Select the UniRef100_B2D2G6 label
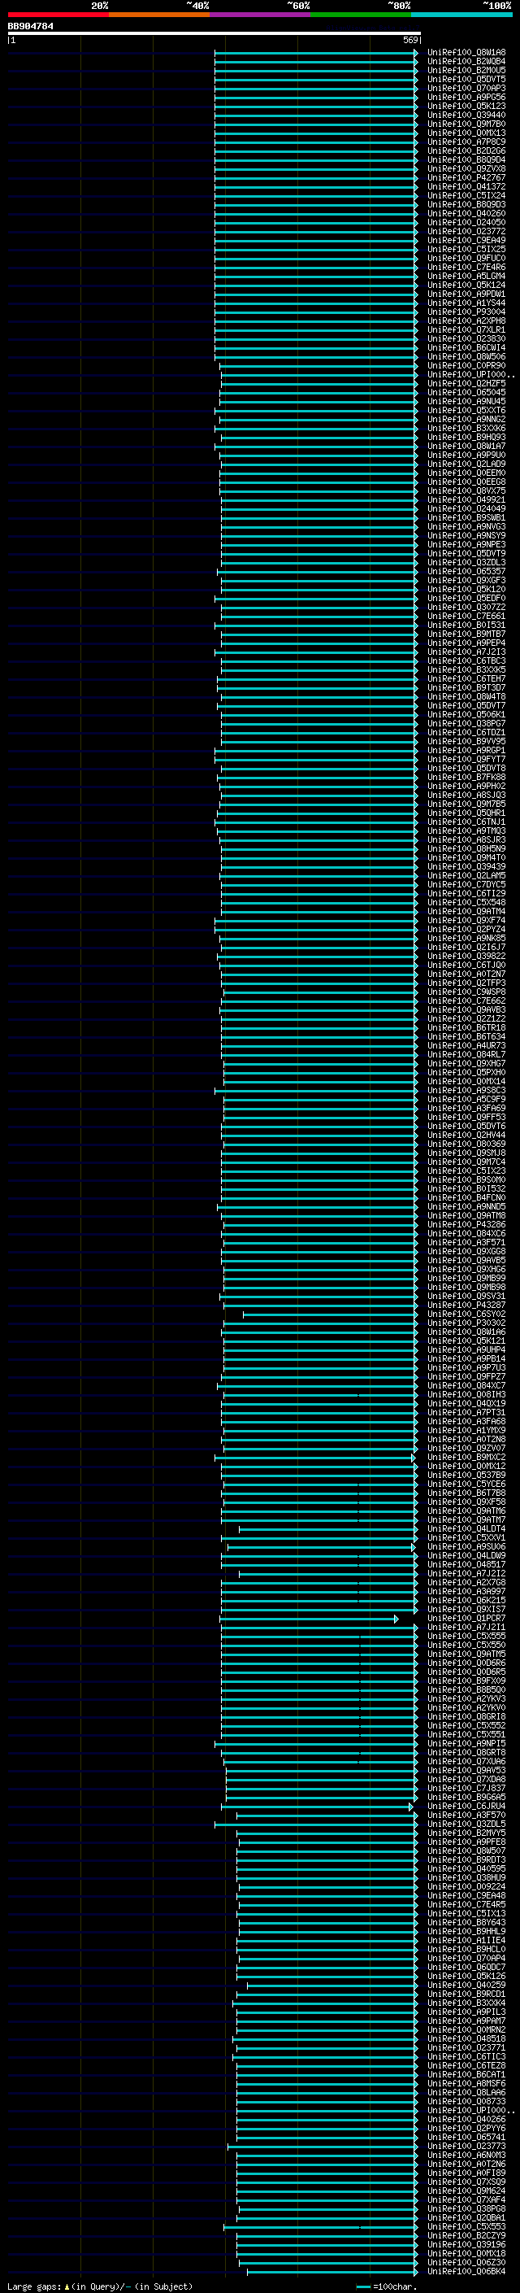Viewport: 520px width, 2293px height. [466, 151]
